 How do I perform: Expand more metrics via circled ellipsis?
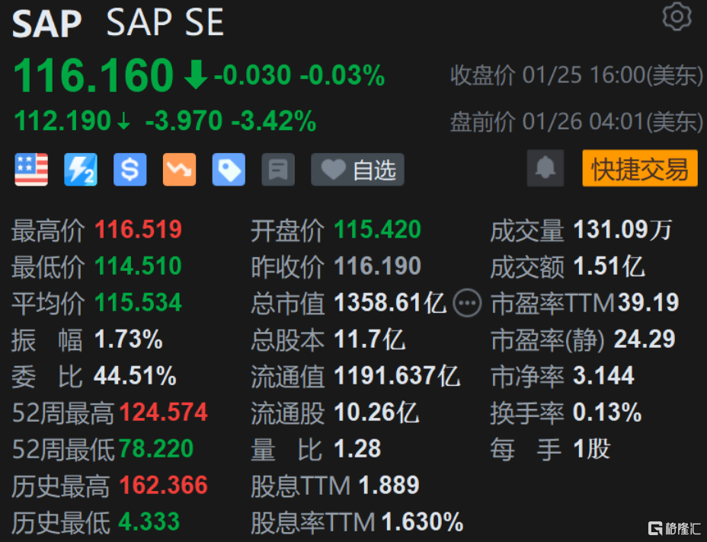point(468,303)
